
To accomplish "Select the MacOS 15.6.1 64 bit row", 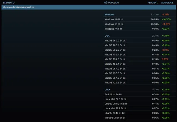I will [139, 64].
